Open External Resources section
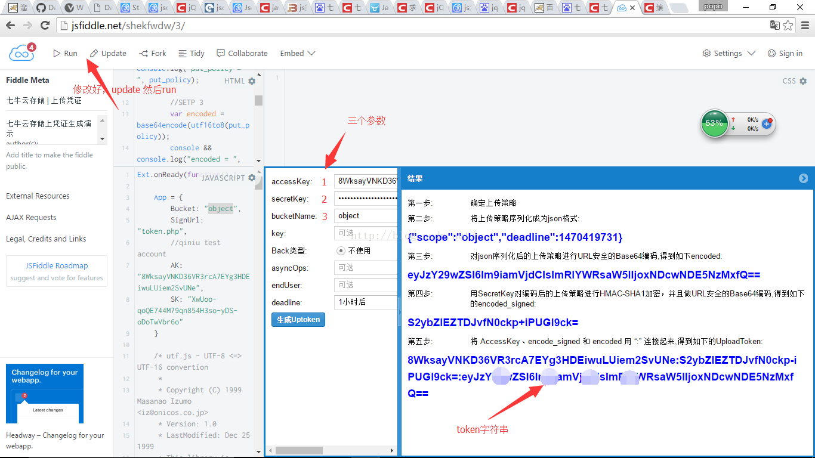The image size is (815, 458). tap(38, 196)
